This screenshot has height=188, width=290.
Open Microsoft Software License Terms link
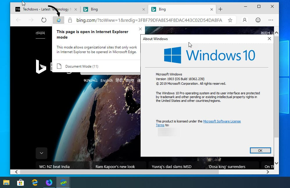tap(222, 121)
